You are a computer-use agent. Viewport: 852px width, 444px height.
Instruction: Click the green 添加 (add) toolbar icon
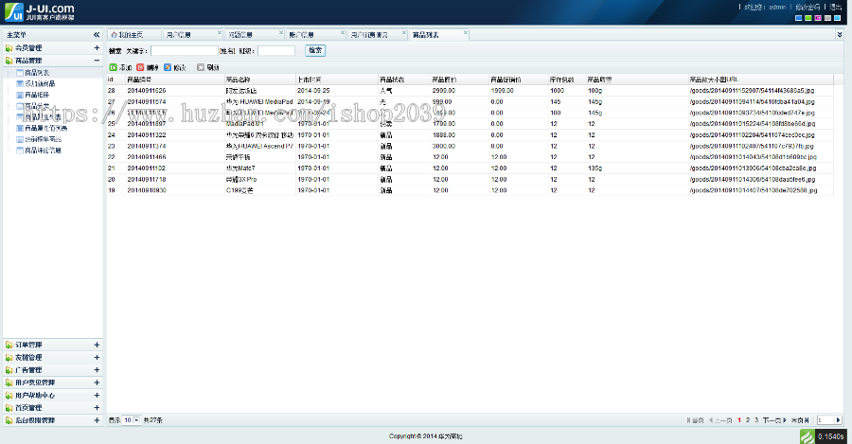click(113, 67)
